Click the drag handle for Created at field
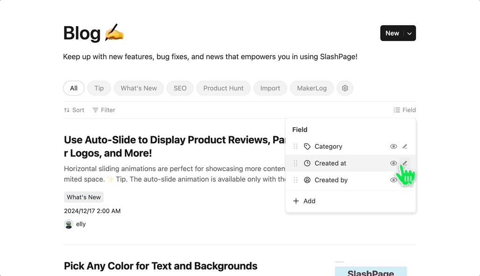Screen dimensions: 480x276 click(296, 163)
